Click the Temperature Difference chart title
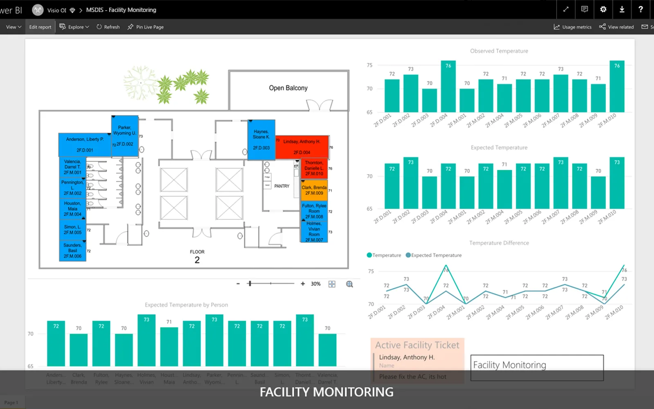This screenshot has height=409, width=654. click(499, 243)
